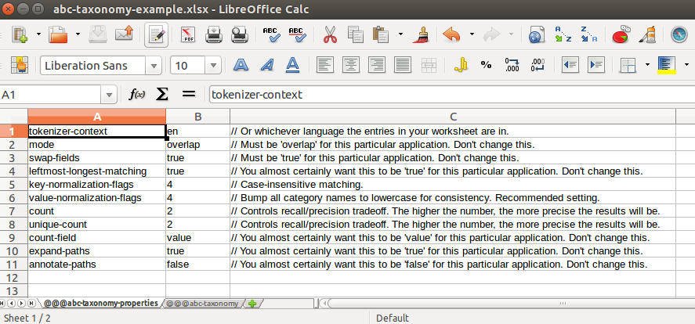Image resolution: width=695 pixels, height=324 pixels.
Task: Toggle AutoSpellcheck icon
Action: [296, 34]
